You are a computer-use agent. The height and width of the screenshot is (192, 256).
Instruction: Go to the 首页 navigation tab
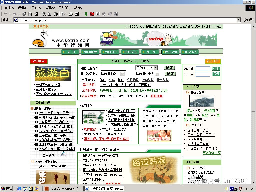coord(70,52)
